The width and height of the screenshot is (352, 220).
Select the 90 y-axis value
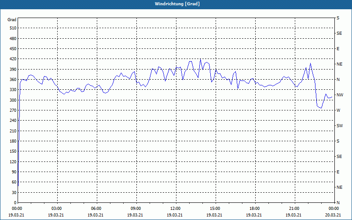coord(14,172)
